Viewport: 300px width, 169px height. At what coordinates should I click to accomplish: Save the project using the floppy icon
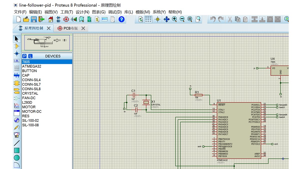34,19
